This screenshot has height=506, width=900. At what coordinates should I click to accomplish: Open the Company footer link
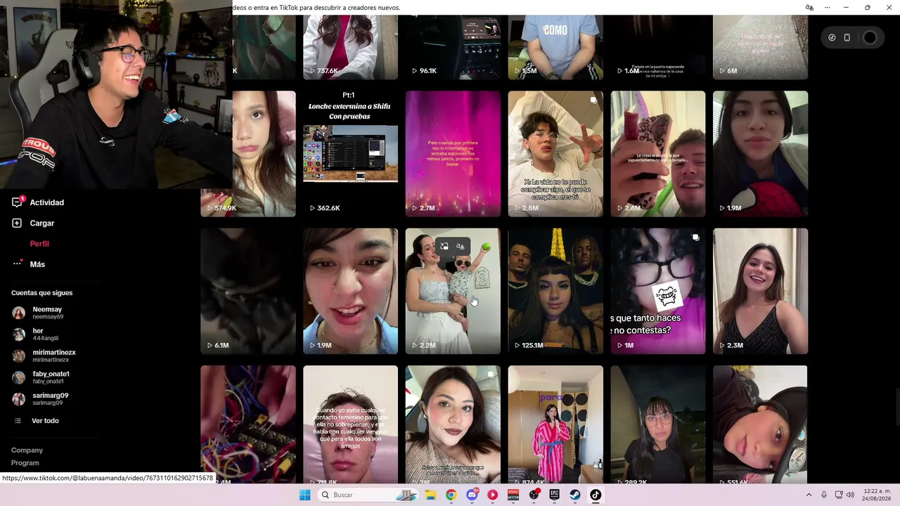[27, 450]
